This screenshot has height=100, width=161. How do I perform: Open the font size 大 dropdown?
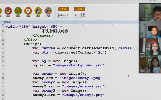(78, 15)
